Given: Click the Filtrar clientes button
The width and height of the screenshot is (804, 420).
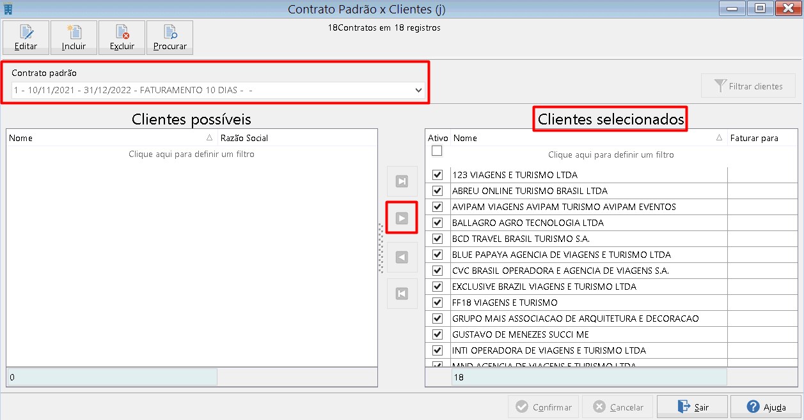Looking at the screenshot, I should (x=748, y=86).
